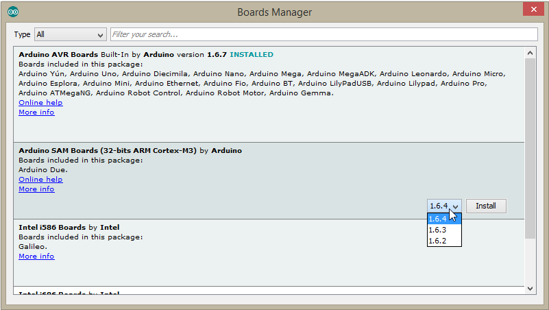
Task: Open Online help link for Arduino SAM Boards
Action: [40, 179]
